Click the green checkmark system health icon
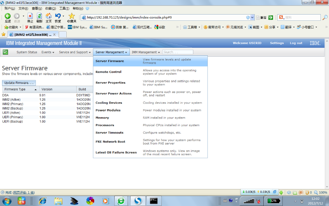The image size is (329, 206). [x=6, y=52]
